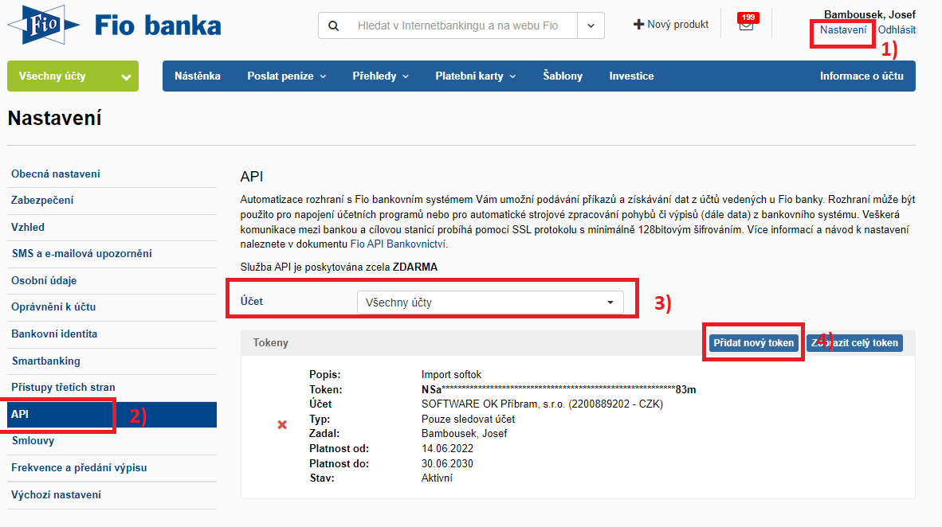Open Oprávnění k účtu settings
Screen dimensions: 942x527
coord(53,307)
